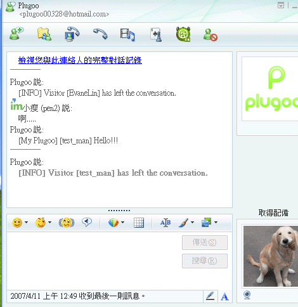Click the "Visitor [test_man] has left" message
Image resolution: width=298 pixels, height=307 pixels.
pyautogui.click(x=113, y=173)
